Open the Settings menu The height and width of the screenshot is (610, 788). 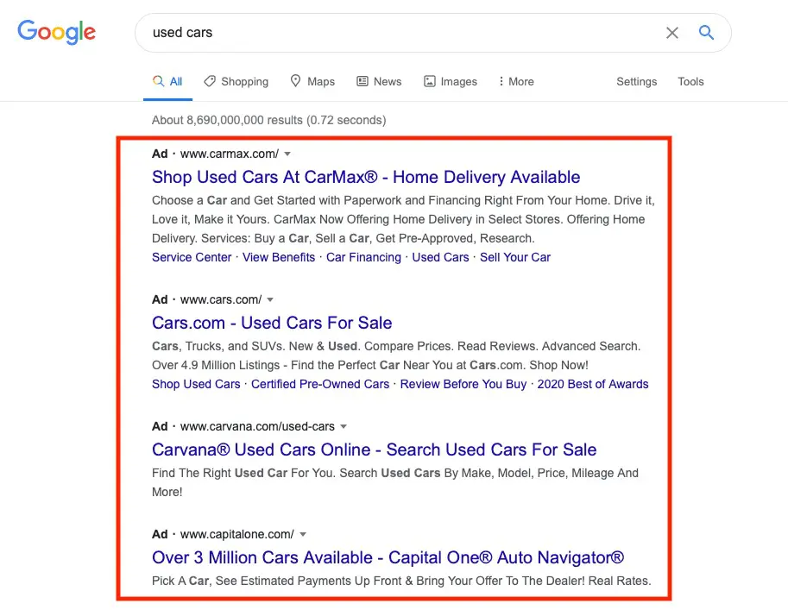tap(636, 81)
